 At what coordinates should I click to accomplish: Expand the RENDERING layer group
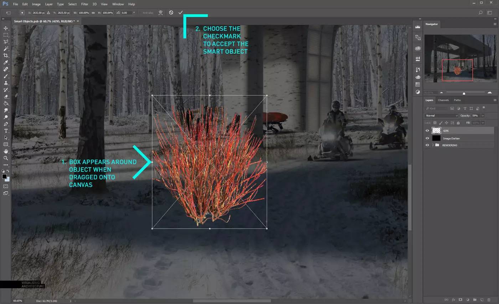point(433,145)
